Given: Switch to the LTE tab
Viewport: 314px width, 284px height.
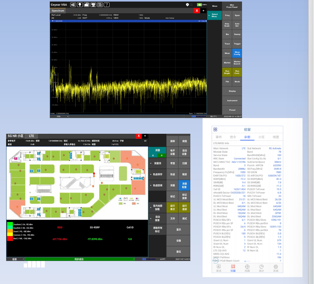Looking at the screenshot, I should 32,136.
